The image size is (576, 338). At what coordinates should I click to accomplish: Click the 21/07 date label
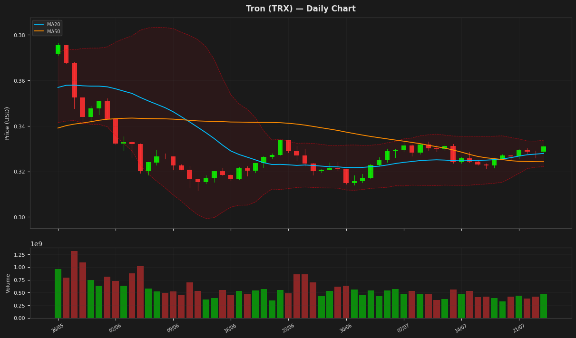[518, 328]
